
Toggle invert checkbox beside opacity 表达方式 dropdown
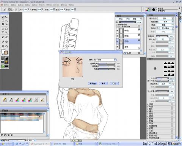(173, 40)
